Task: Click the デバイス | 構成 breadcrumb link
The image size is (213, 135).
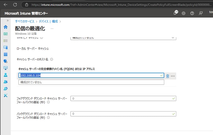Action: [48, 22]
